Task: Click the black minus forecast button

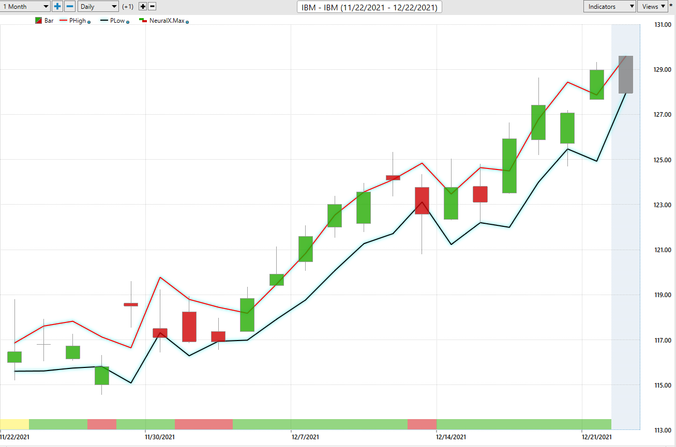Action: [152, 7]
